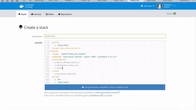196x110 pixels.
Task: Click the Drag and drop Stackfile upload button
Action: [105, 87]
